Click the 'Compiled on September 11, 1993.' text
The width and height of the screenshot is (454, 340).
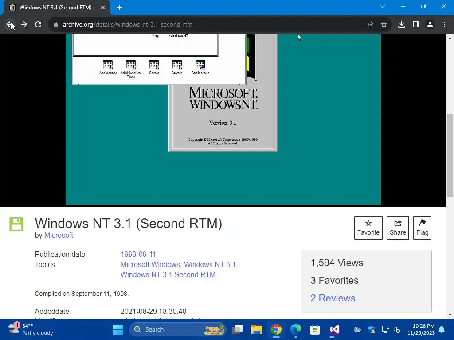pyautogui.click(x=82, y=294)
